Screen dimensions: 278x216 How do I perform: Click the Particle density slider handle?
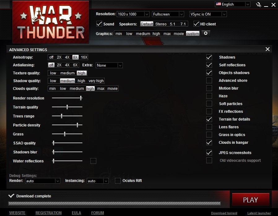(77, 125)
